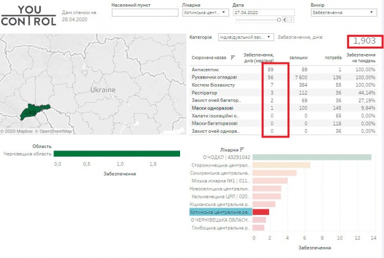Image resolution: width=384 pixels, height=258 pixels.
Task: Click the green О ЧОДКЛ hospital bar
Action: (312, 157)
